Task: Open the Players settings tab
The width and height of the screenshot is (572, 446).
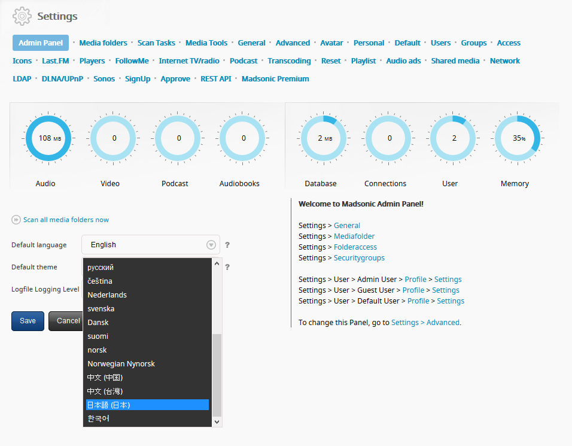Action: 92,60
